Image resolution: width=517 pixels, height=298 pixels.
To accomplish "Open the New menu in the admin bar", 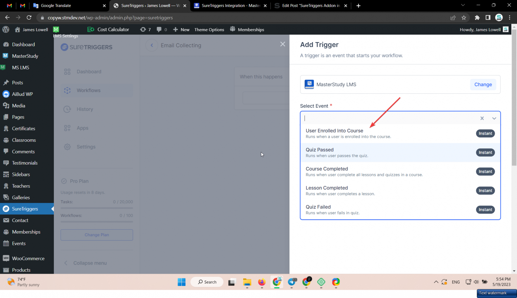I will tap(181, 29).
